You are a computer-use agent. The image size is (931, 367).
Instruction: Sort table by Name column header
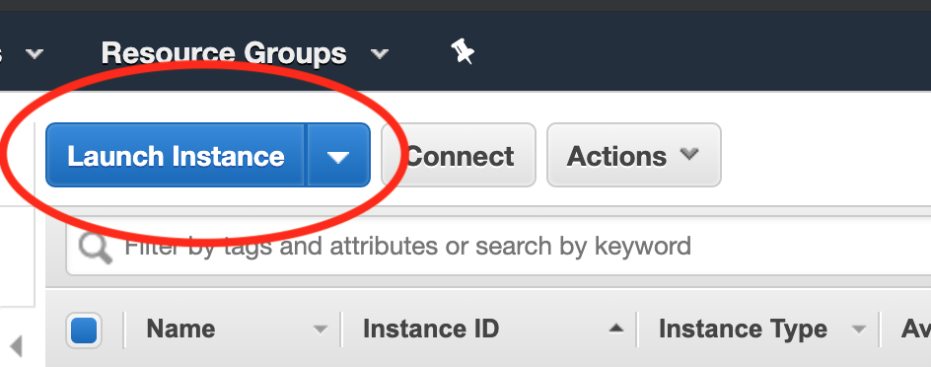pos(180,329)
